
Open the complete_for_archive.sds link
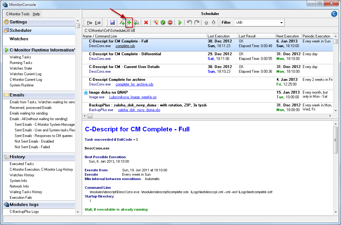point(134,84)
